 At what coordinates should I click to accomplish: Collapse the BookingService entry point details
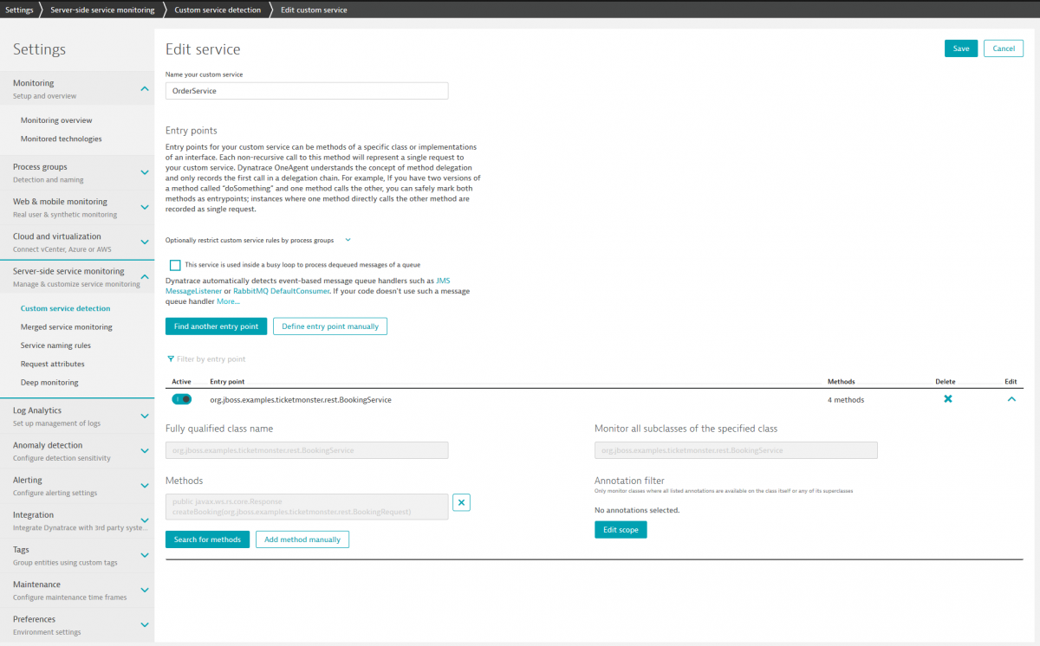[x=1011, y=399]
